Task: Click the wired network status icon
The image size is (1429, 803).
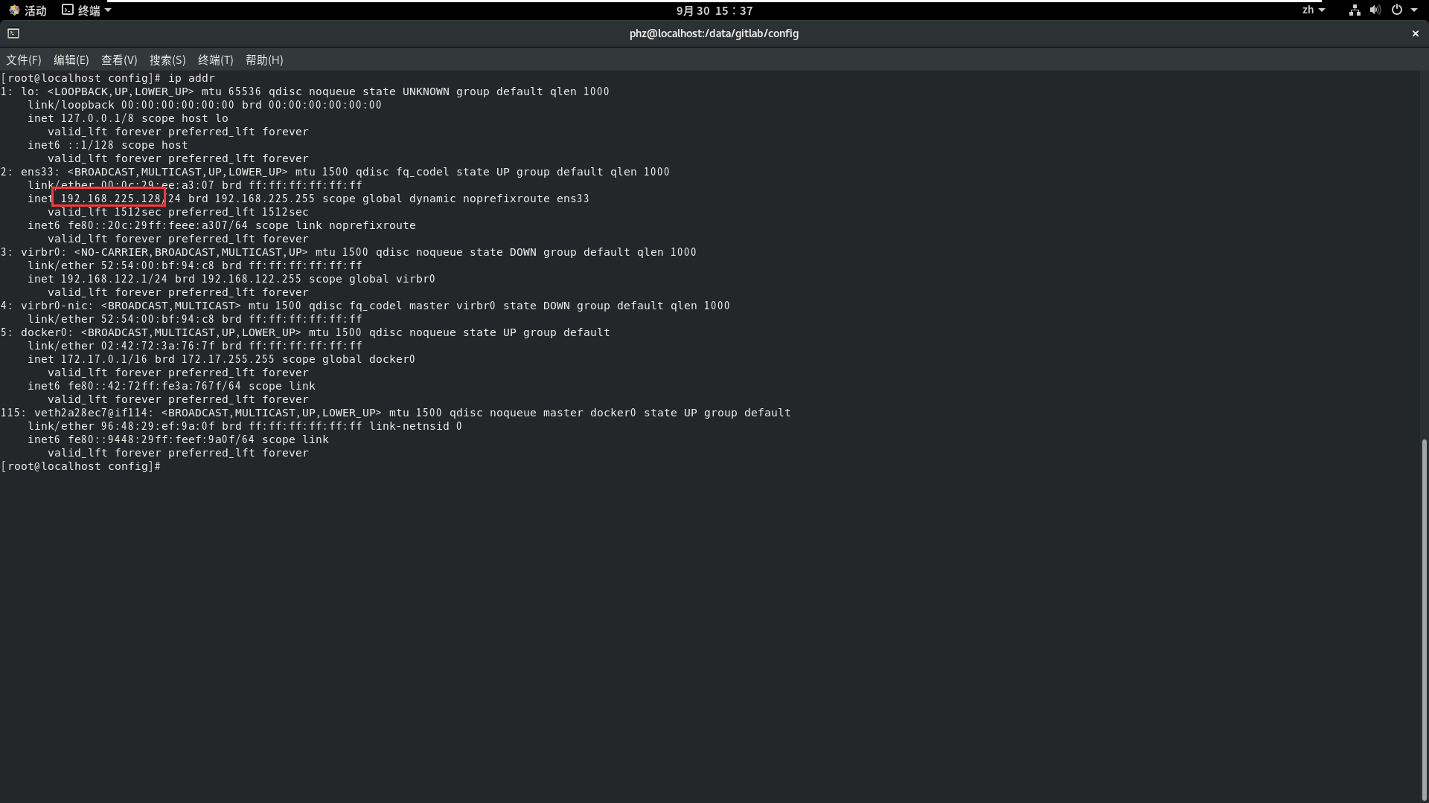Action: [1354, 10]
